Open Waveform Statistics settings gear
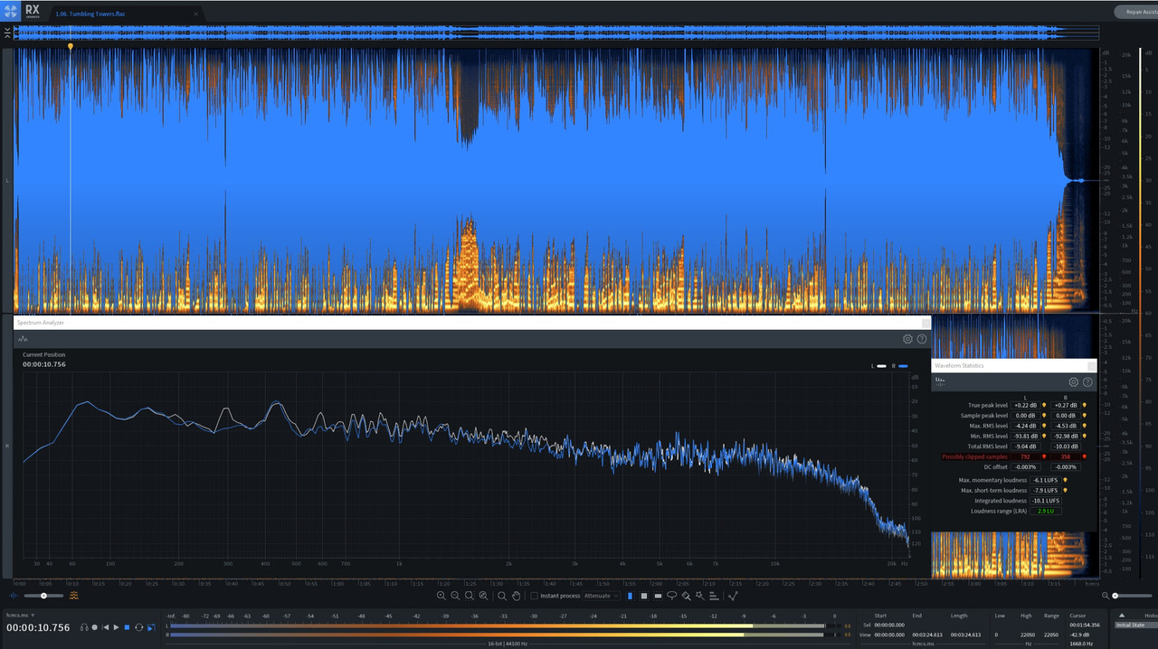Viewport: 1158px width, 649px height. click(x=1074, y=382)
